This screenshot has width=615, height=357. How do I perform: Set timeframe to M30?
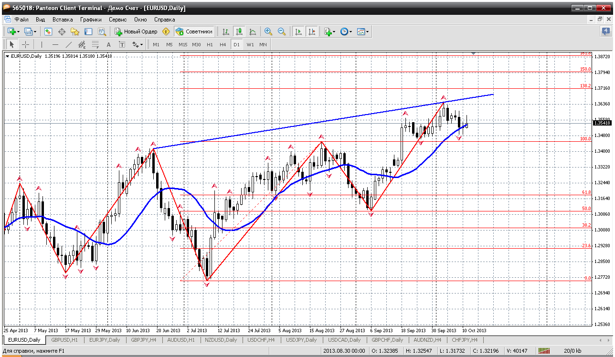click(196, 44)
